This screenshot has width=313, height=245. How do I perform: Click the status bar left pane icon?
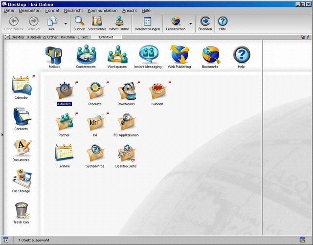[x=6, y=240]
